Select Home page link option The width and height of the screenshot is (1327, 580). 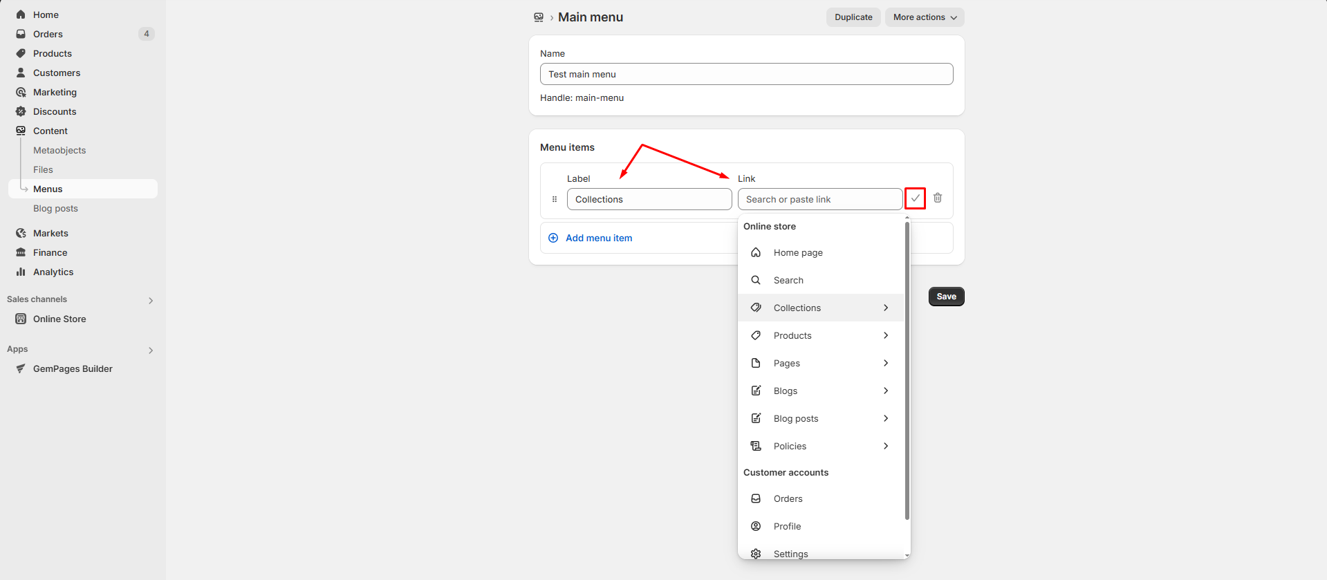tap(798, 252)
